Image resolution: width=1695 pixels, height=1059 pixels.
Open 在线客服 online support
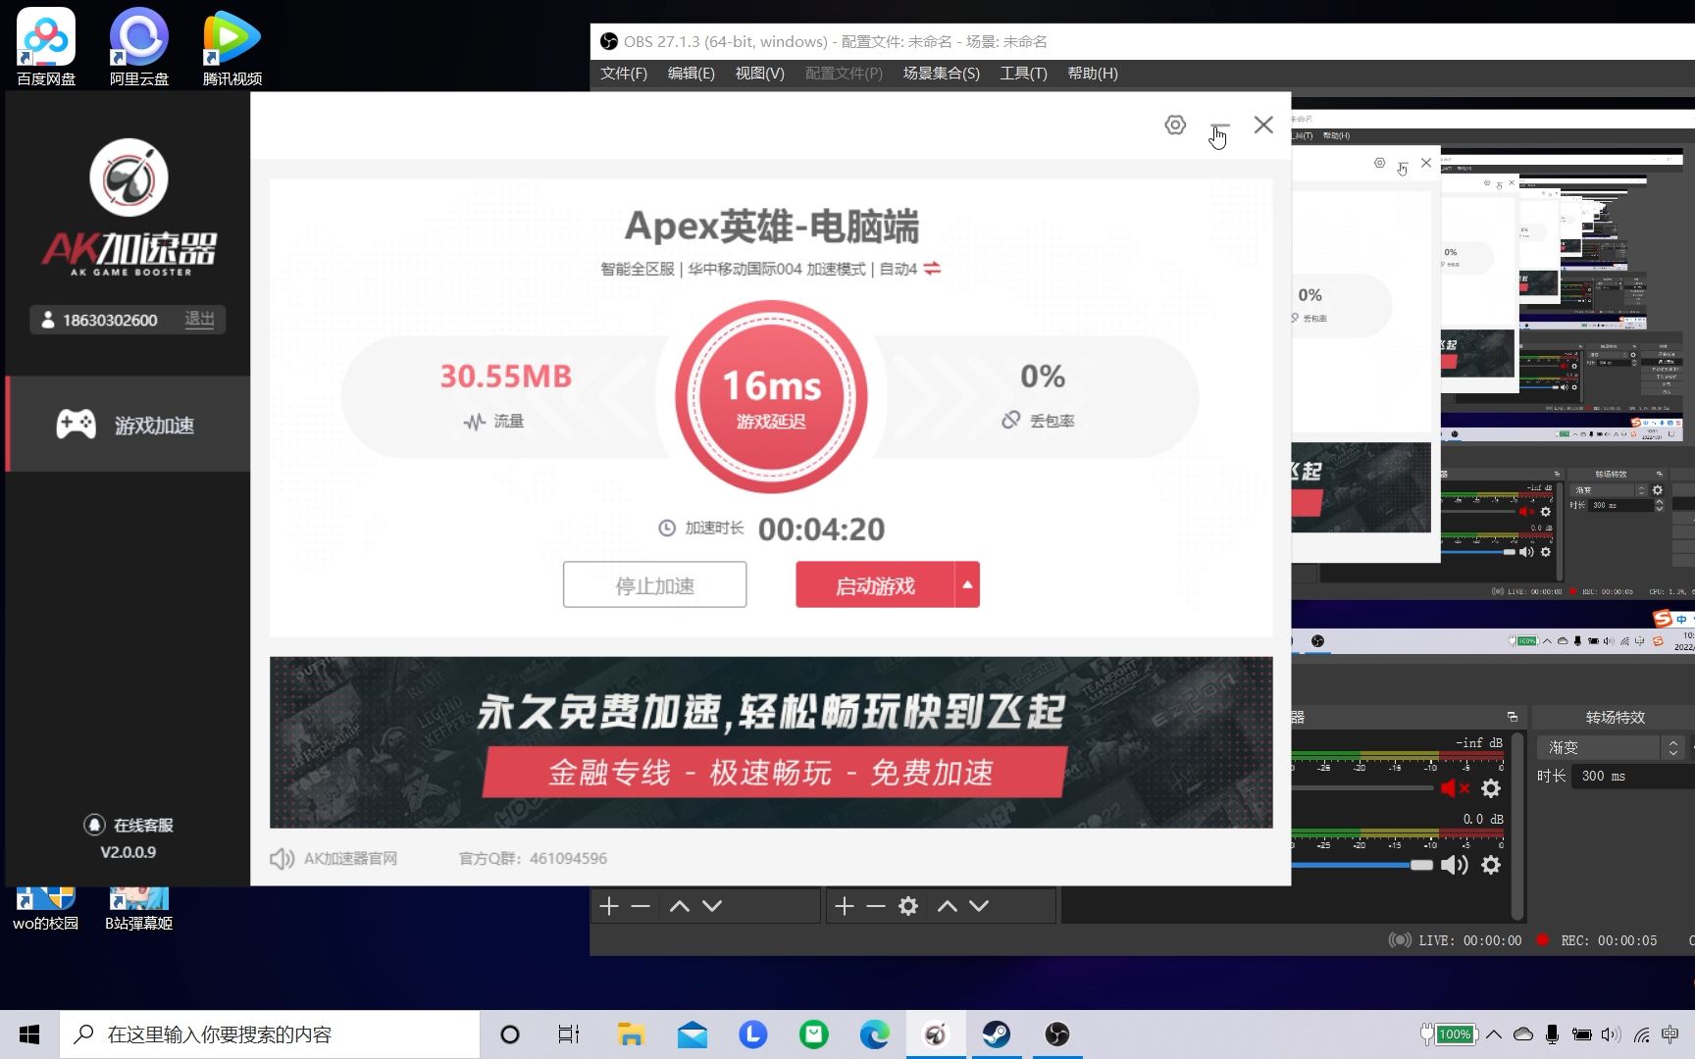tap(128, 825)
